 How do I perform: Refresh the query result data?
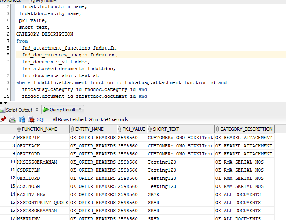point(22,119)
